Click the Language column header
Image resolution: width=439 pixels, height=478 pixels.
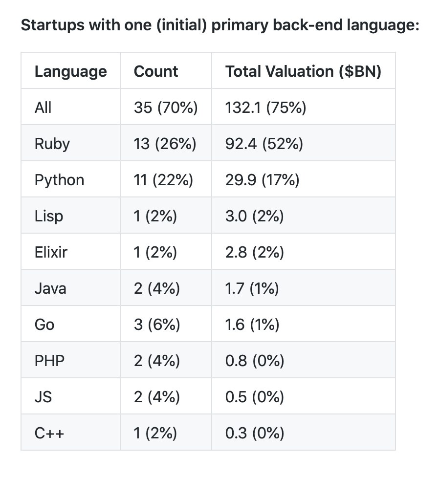point(70,71)
